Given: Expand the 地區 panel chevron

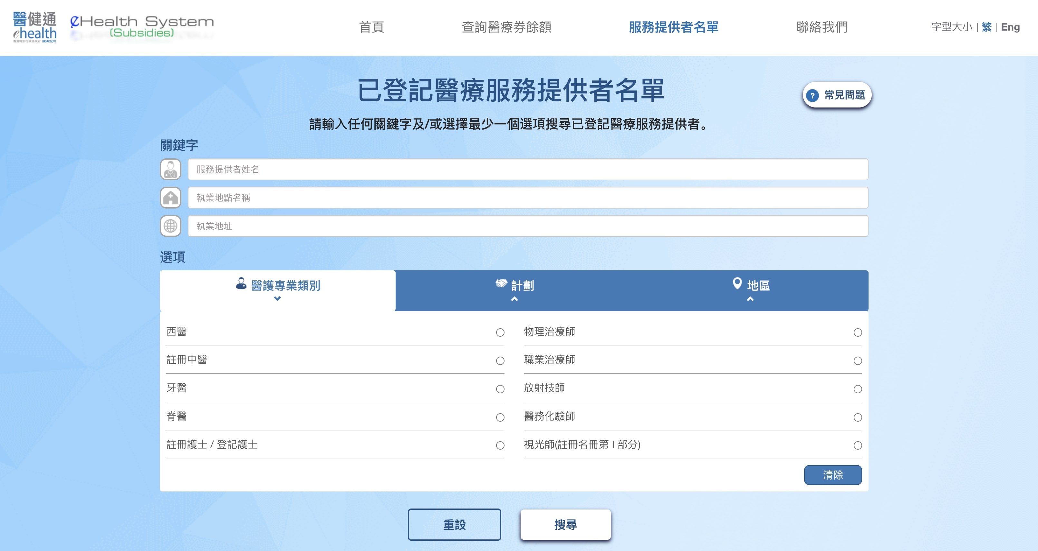Looking at the screenshot, I should tap(750, 299).
